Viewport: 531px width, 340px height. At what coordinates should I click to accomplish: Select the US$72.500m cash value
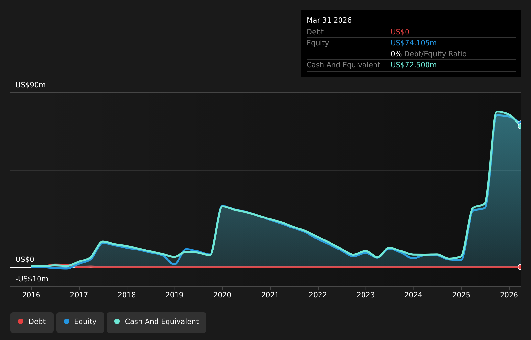(413, 65)
